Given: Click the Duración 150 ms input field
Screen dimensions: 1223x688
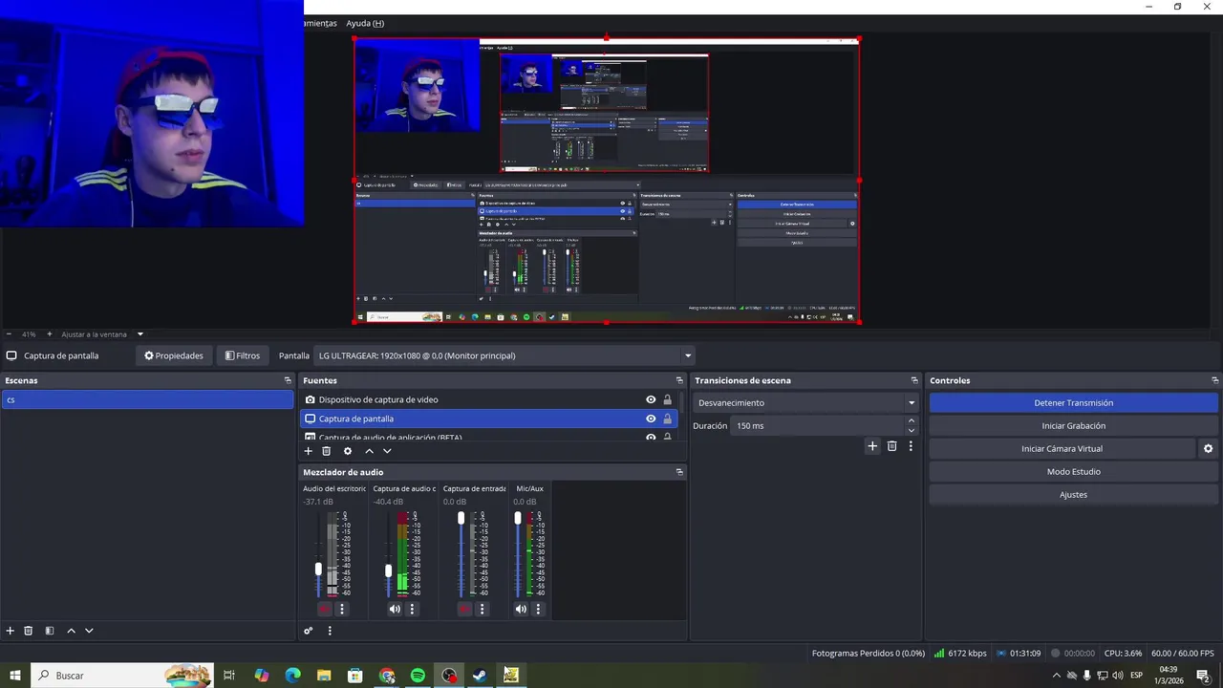Looking at the screenshot, I should pyautogui.click(x=817, y=426).
